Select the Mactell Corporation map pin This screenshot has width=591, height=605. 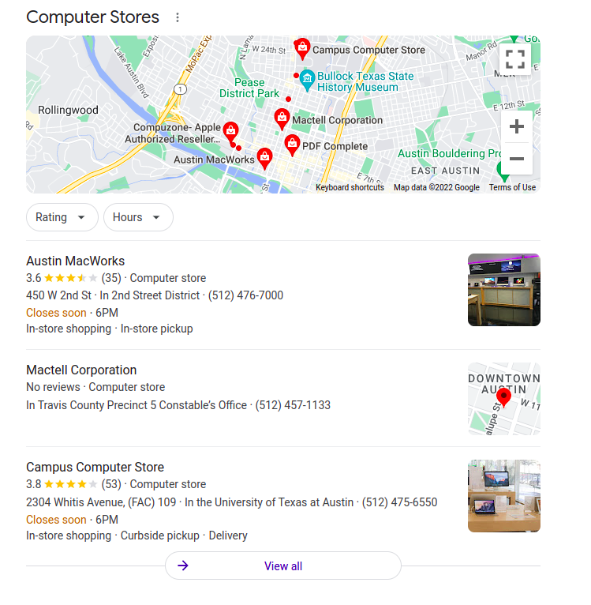[x=282, y=118]
